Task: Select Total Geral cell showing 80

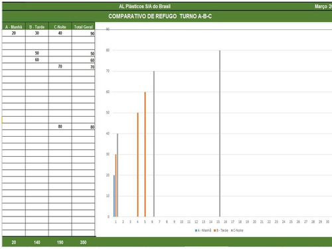Action: coord(83,127)
